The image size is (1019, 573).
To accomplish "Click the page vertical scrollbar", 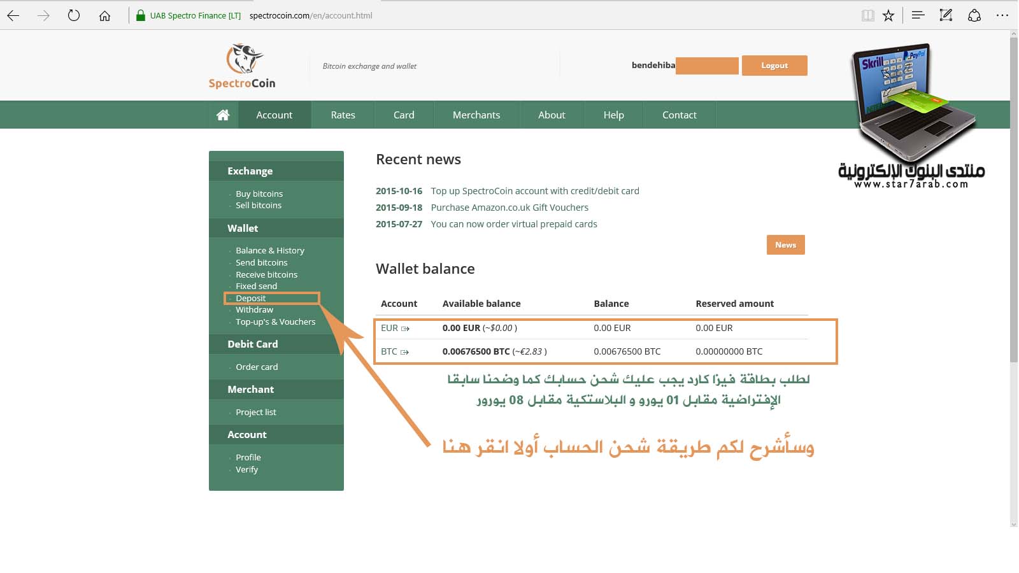I will click(1014, 201).
